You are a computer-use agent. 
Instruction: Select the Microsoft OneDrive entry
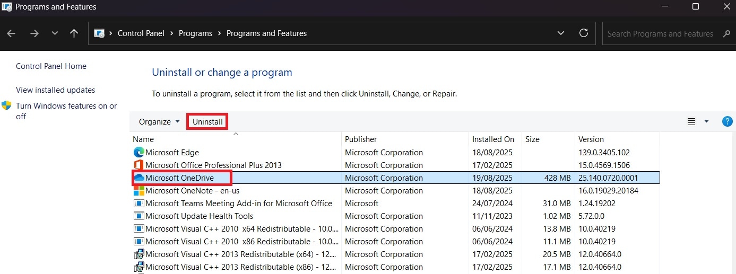pyautogui.click(x=179, y=178)
